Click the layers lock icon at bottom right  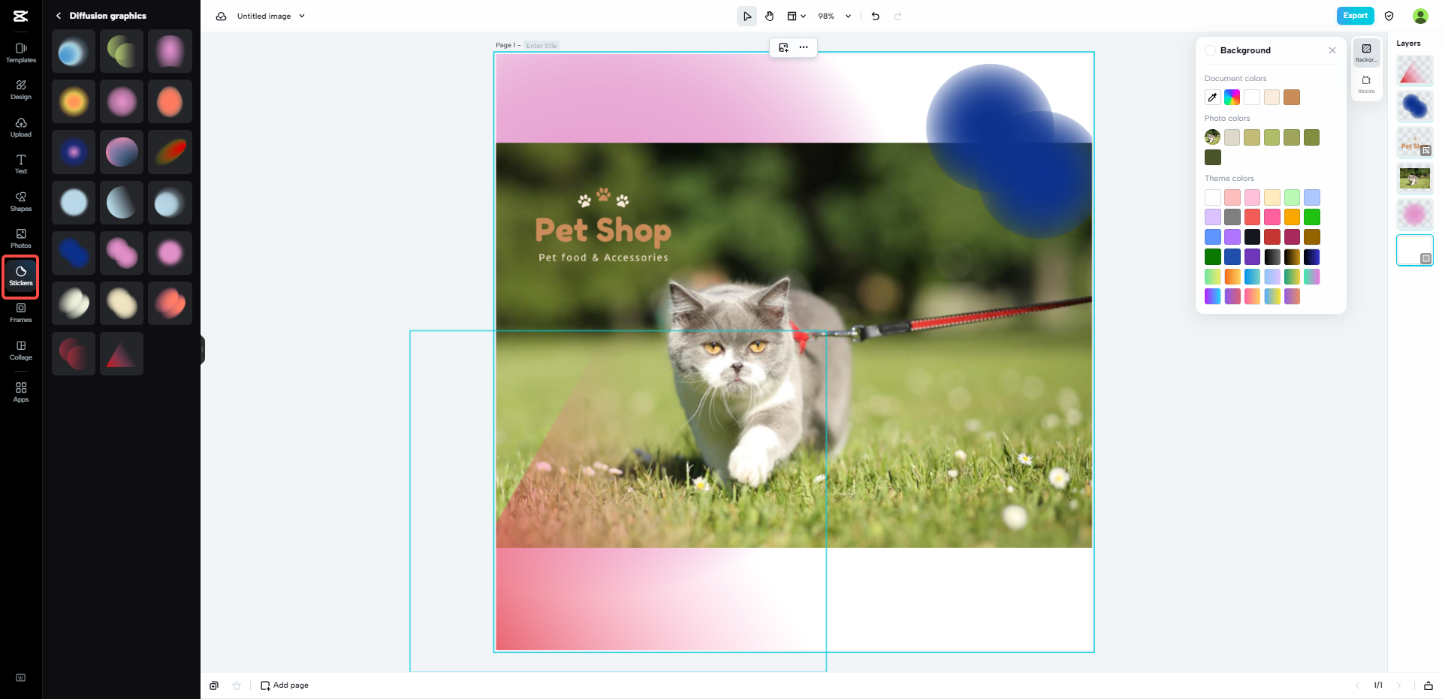coord(1428,685)
